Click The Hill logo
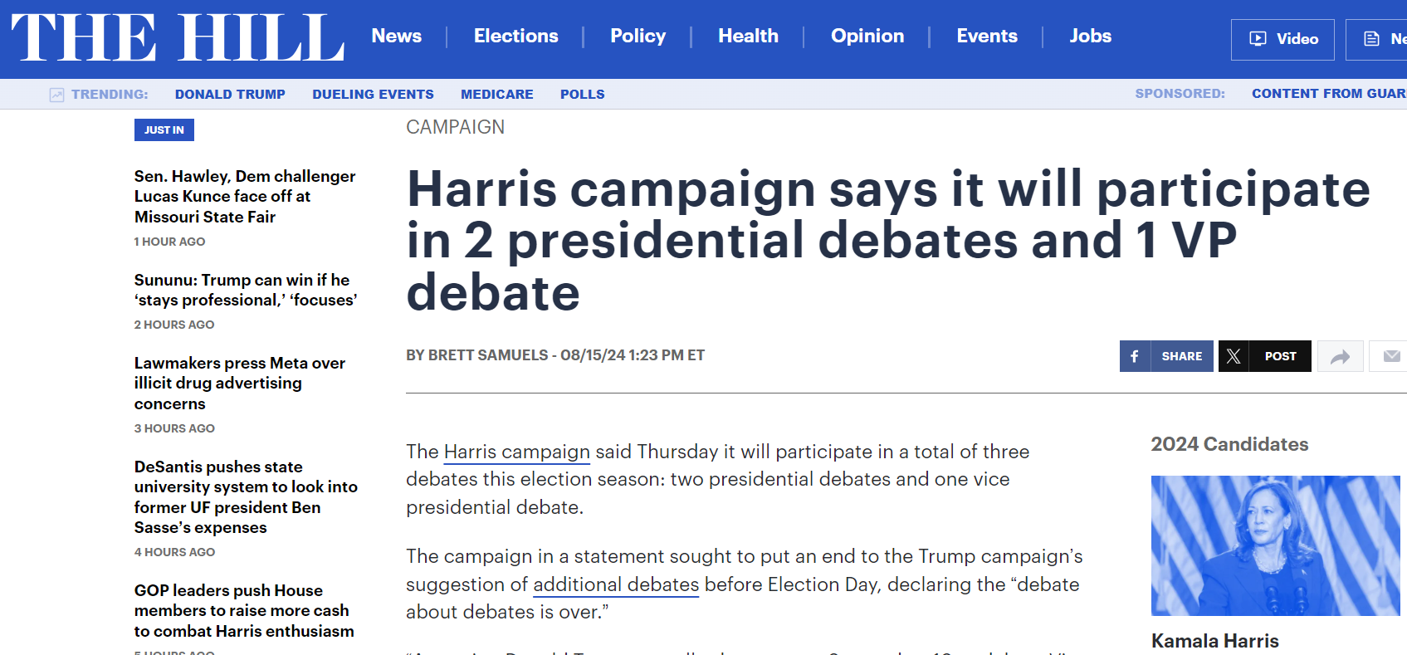The image size is (1407, 655). [x=178, y=38]
